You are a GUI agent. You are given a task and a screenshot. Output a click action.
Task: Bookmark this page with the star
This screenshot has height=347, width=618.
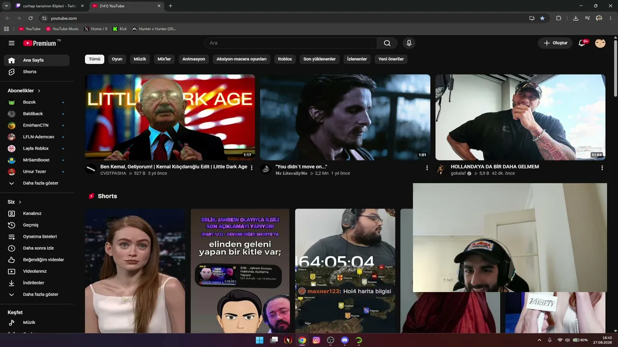click(x=542, y=18)
